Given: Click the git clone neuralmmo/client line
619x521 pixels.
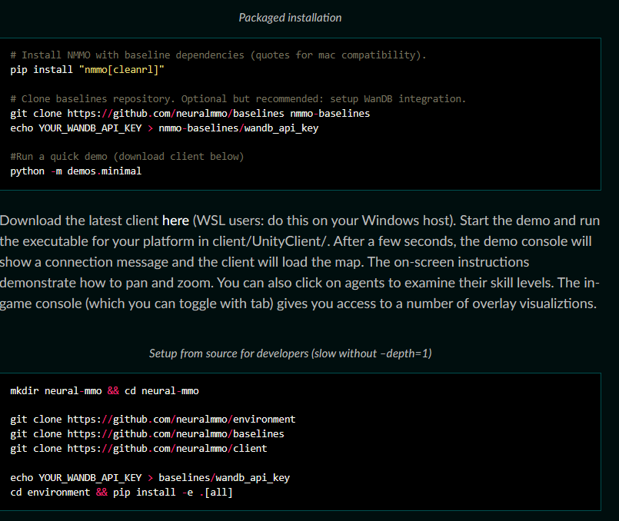Looking at the screenshot, I should [138, 449].
